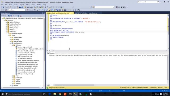Click the Debug button in toolbar
Viewport: 170px width, 96px height.
click(36, 10)
